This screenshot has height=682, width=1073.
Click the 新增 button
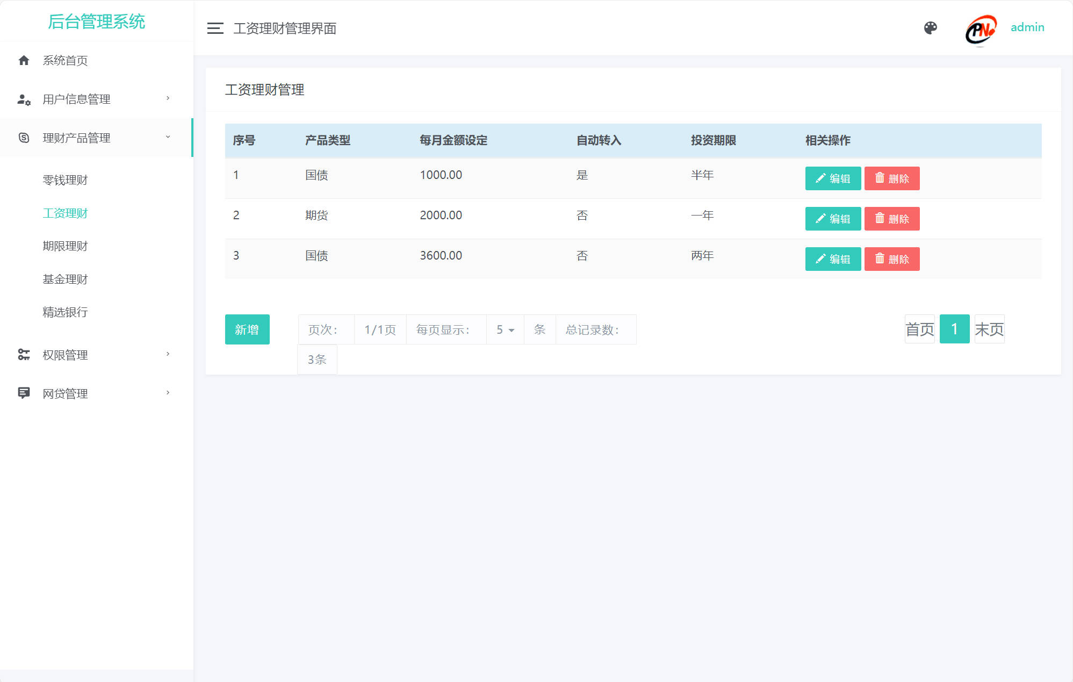[247, 329]
